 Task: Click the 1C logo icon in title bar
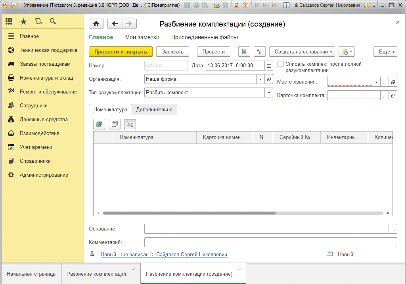(x=5, y=5)
